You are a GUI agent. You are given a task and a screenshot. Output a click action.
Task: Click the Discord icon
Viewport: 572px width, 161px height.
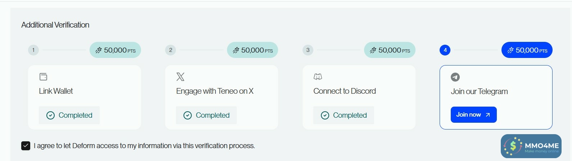(x=318, y=77)
